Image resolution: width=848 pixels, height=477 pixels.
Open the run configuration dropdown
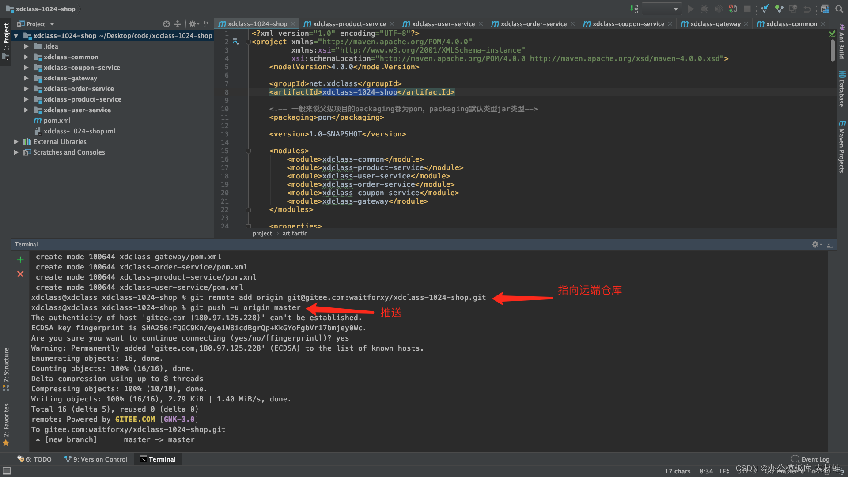click(661, 8)
